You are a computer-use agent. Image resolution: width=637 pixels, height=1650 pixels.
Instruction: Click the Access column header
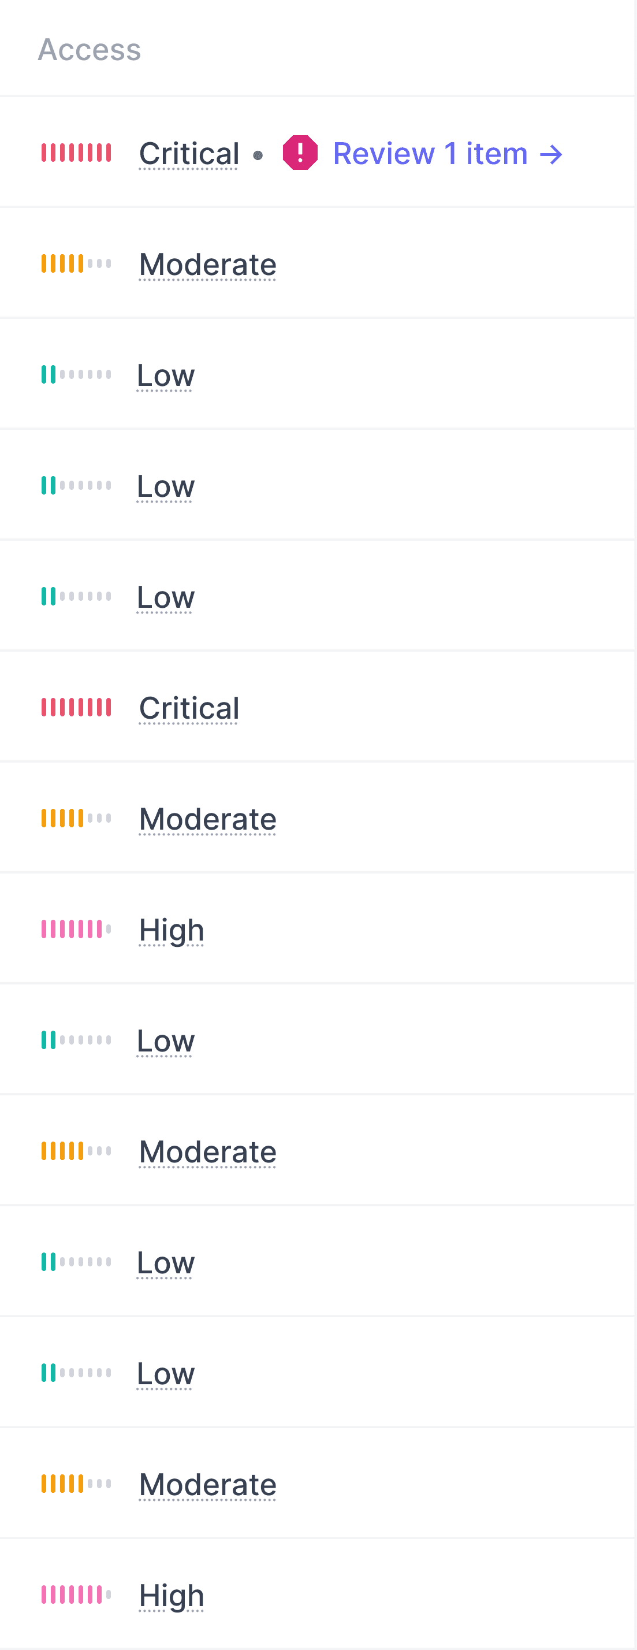click(x=90, y=50)
